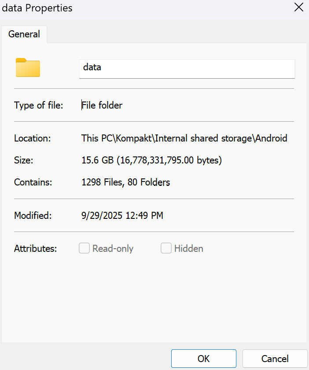Confirm with the OK button
This screenshot has height=370, width=309.
[203, 359]
